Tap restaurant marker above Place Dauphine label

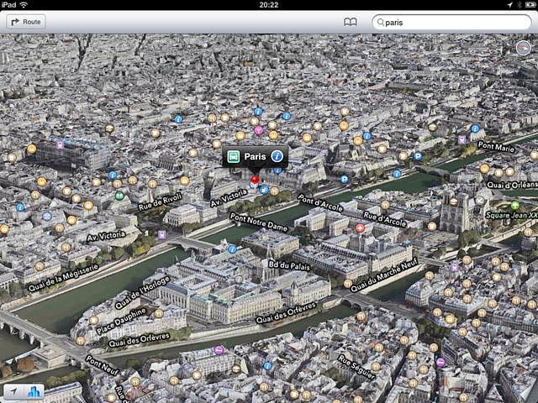[x=159, y=313]
